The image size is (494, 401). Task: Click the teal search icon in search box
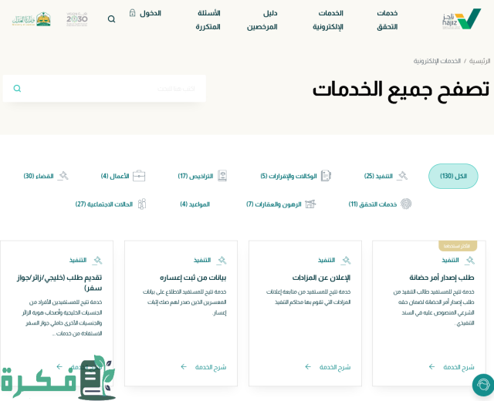tap(17, 89)
